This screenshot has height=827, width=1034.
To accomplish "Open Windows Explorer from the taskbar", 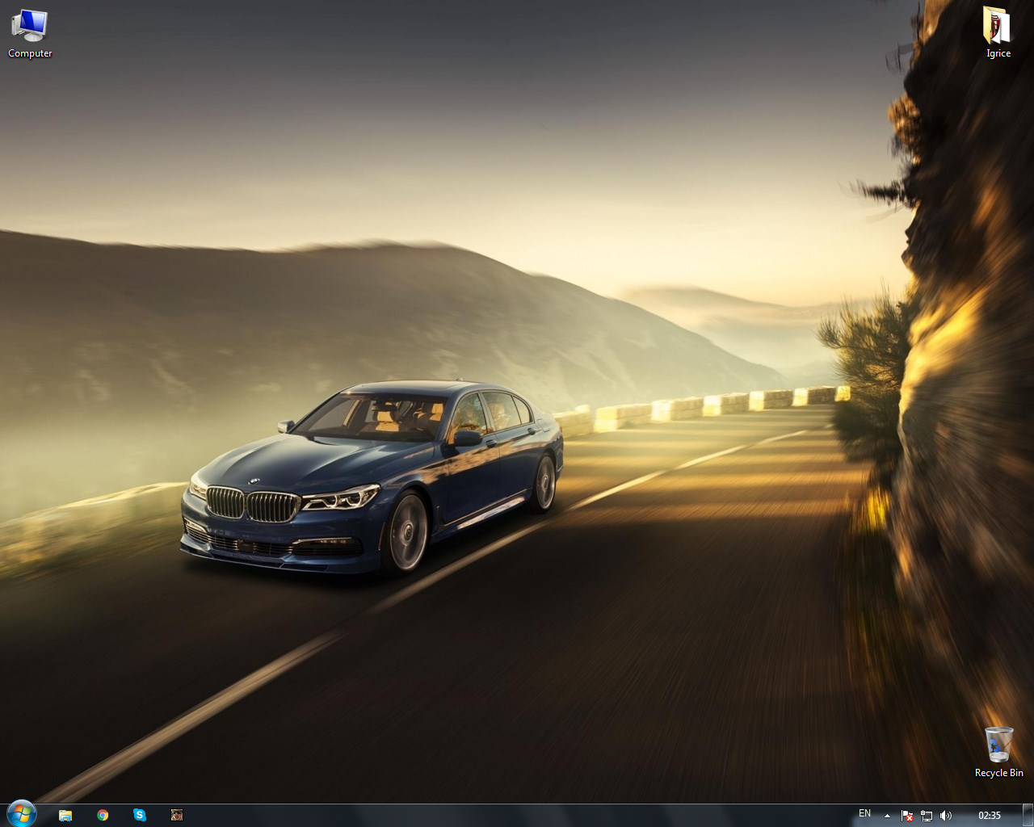I will [65, 815].
